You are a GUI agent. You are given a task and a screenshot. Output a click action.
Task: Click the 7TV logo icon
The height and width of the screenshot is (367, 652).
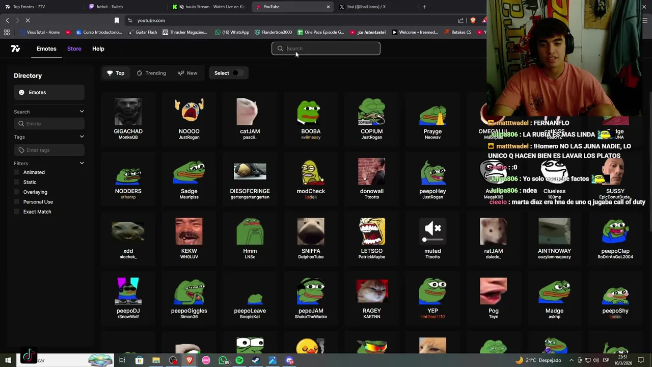15,48
